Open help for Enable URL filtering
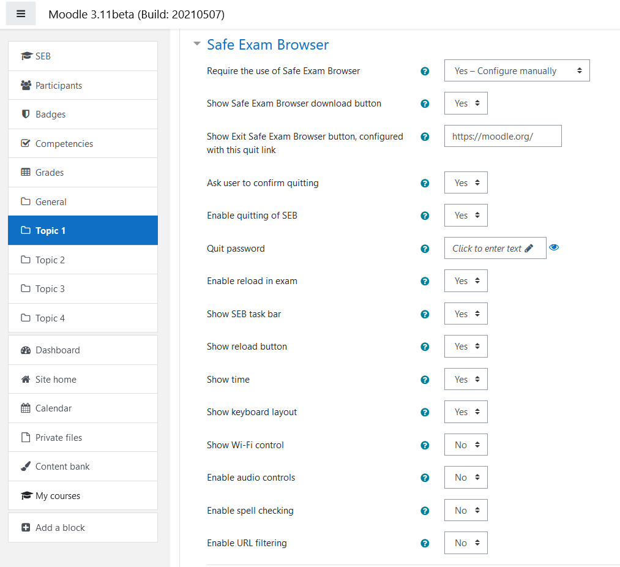The image size is (620, 567). click(425, 543)
